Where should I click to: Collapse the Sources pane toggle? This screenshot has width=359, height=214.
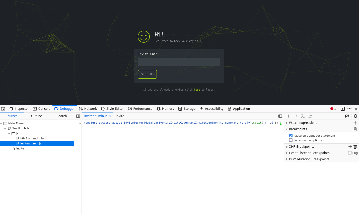78,116
